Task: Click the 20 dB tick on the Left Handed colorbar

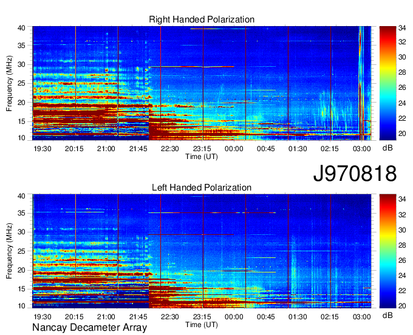Action: (x=402, y=305)
